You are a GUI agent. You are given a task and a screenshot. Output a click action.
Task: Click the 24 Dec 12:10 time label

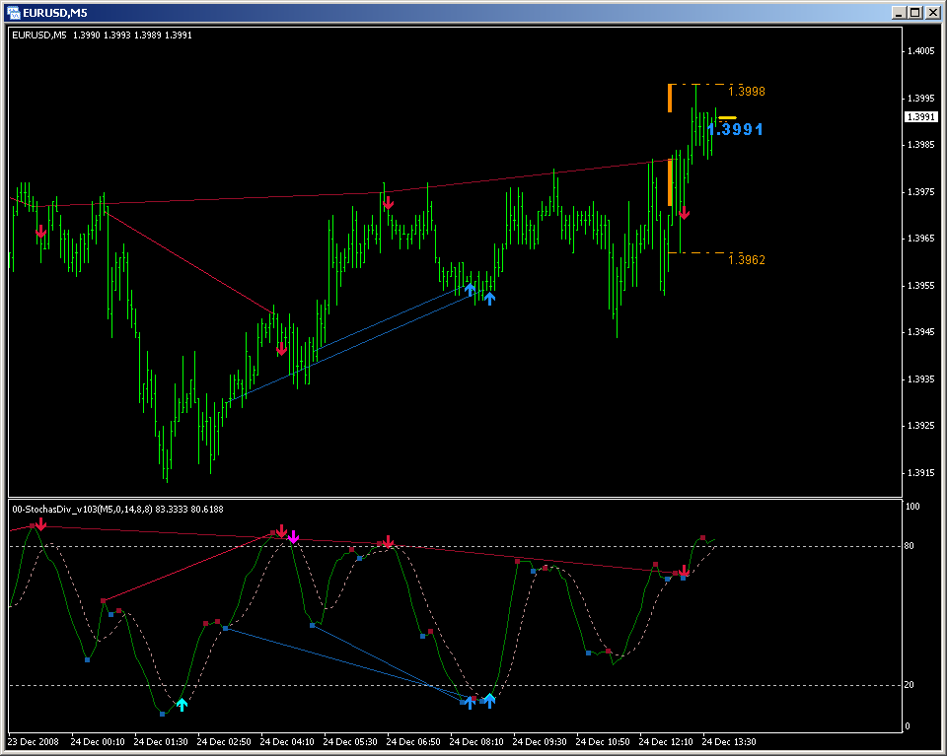666,741
